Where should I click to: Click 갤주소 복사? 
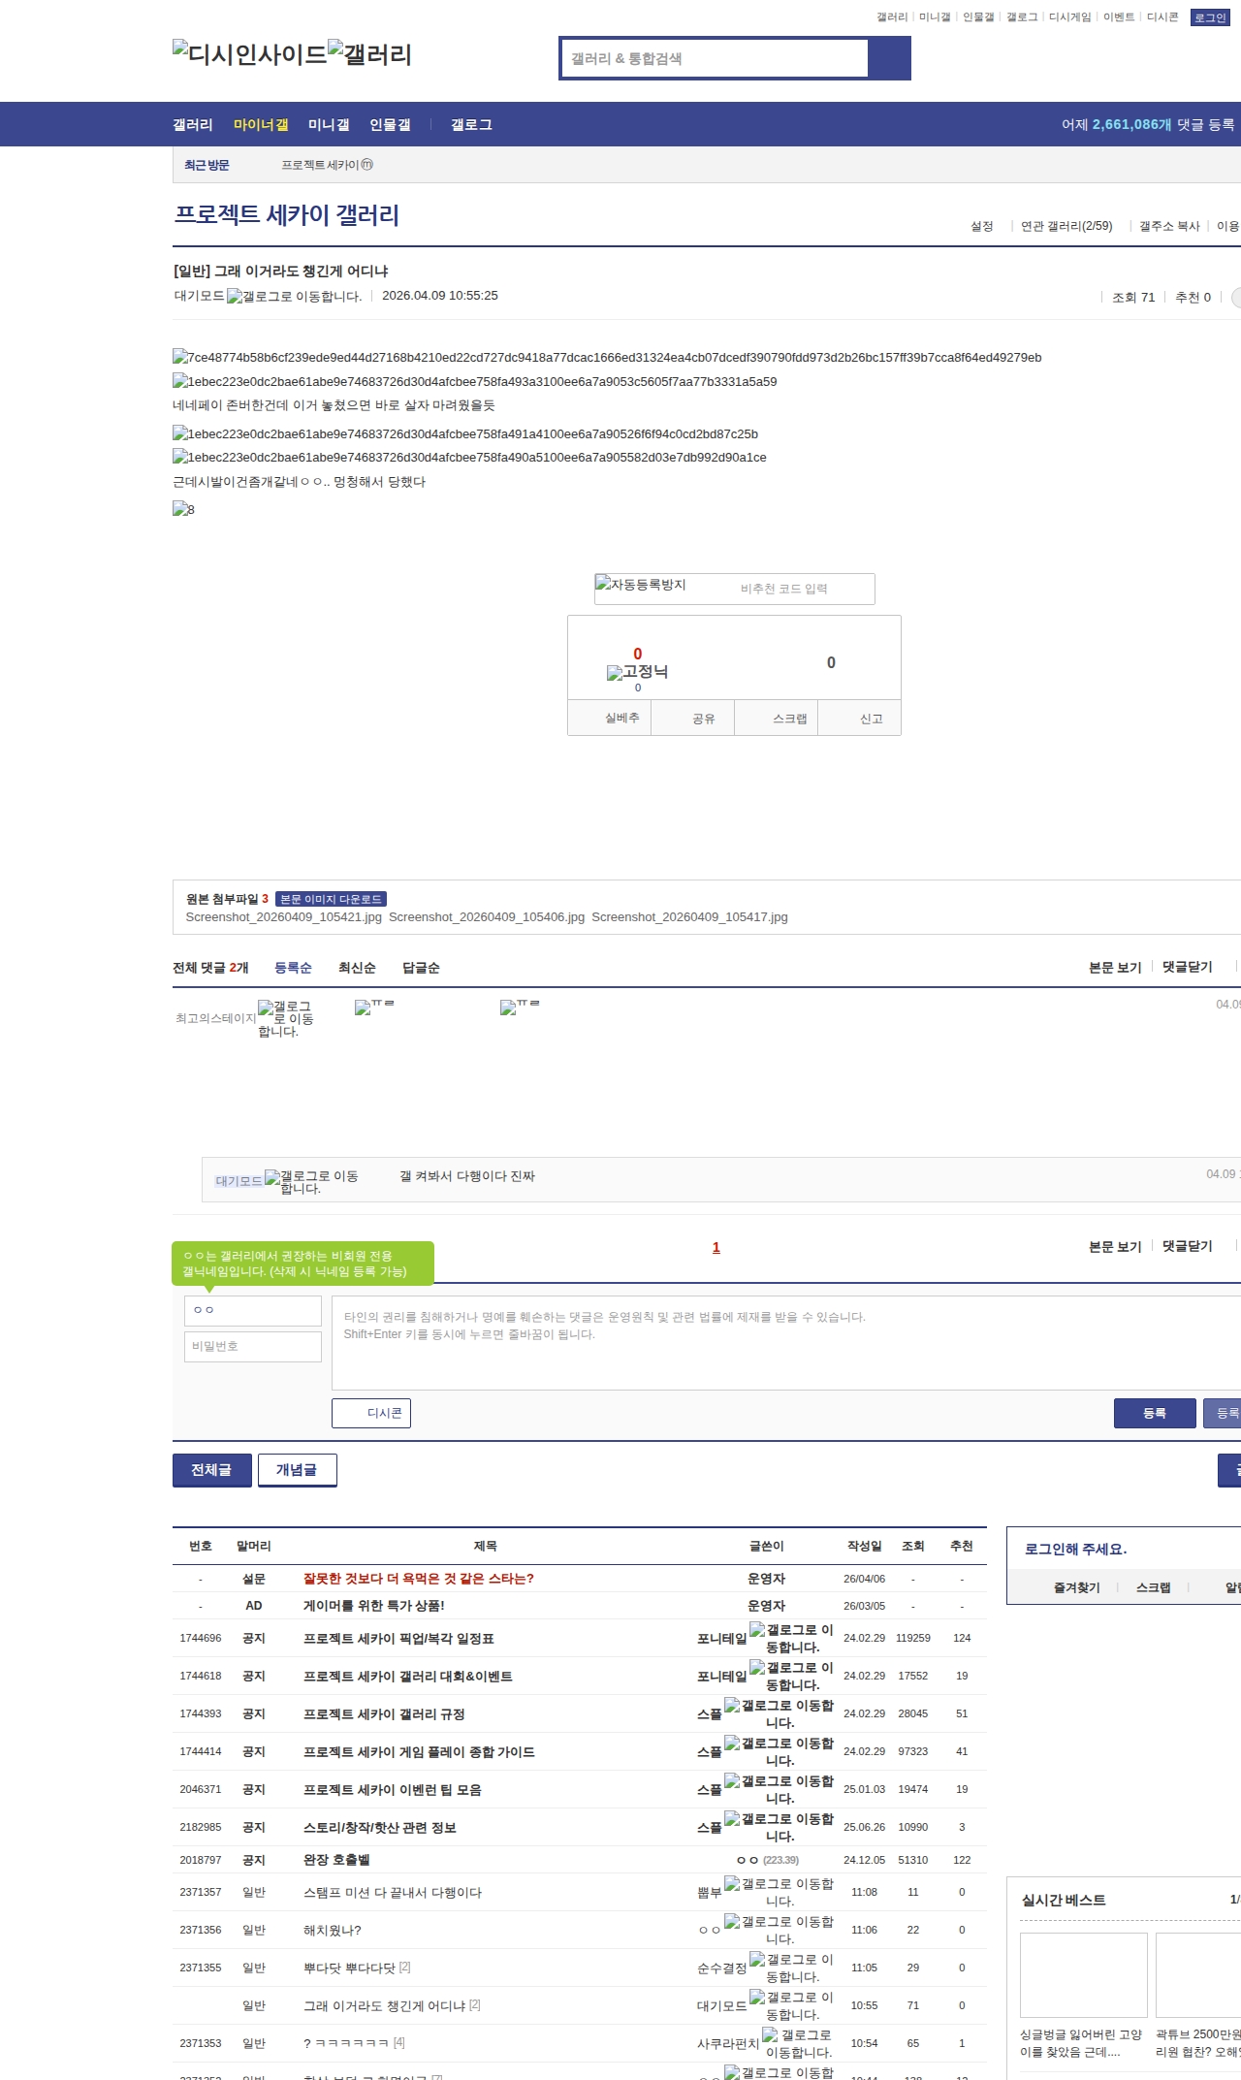[x=1169, y=226]
